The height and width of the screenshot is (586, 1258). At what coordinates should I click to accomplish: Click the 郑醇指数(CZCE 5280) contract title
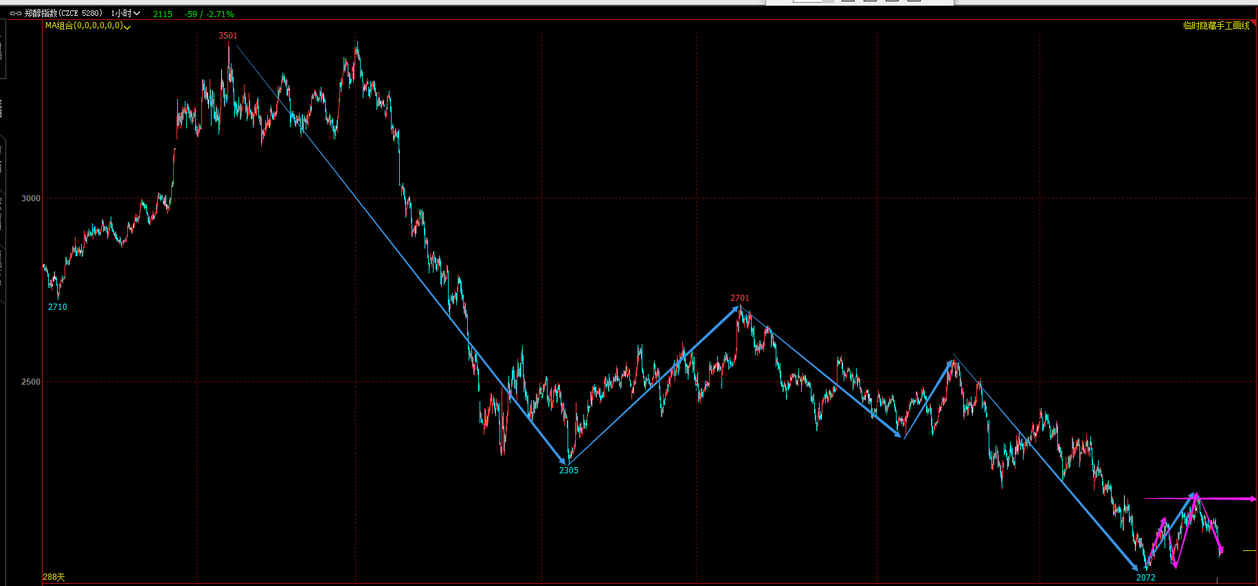(63, 14)
